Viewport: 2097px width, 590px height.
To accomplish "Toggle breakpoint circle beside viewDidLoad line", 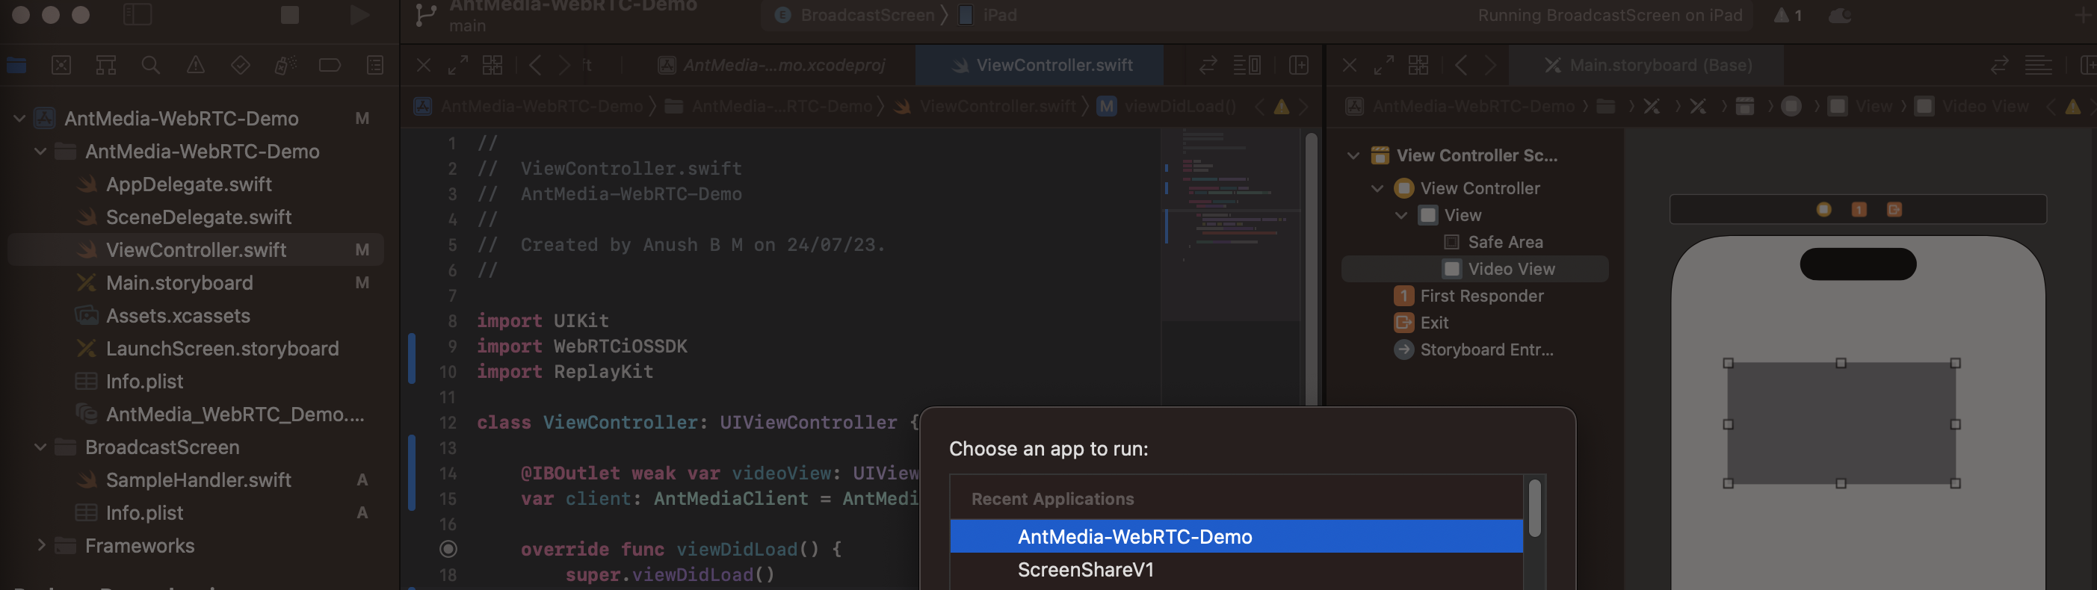I will pos(448,550).
